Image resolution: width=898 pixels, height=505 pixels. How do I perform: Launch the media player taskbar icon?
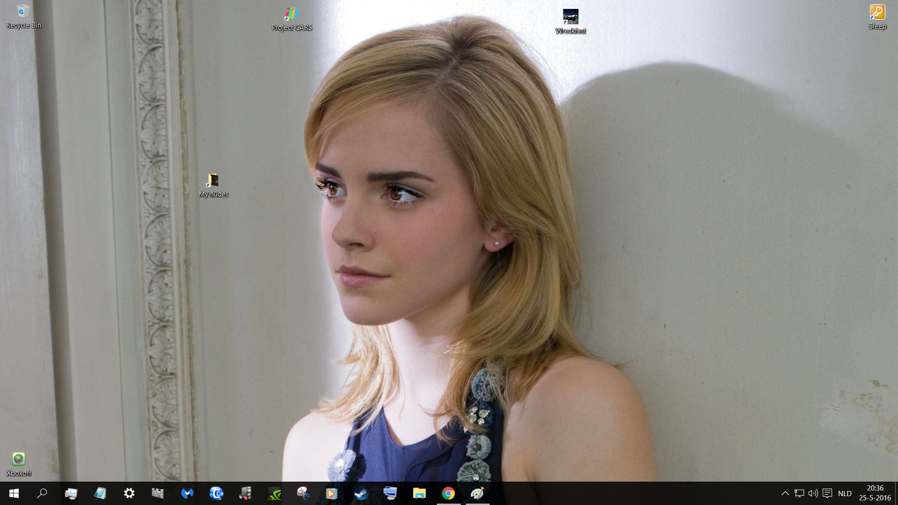pyautogui.click(x=332, y=493)
